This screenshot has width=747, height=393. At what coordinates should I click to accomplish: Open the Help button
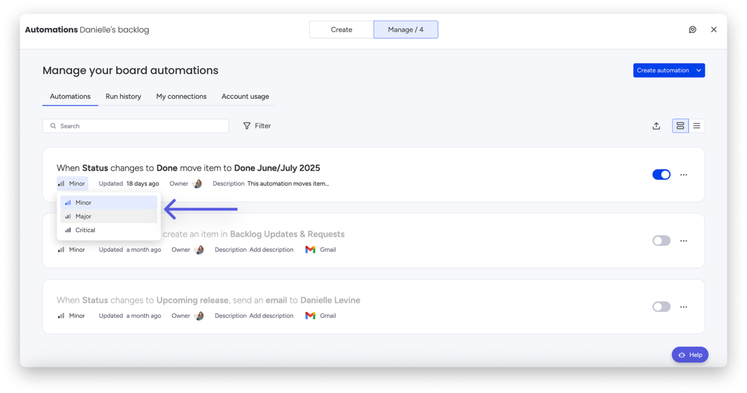pyautogui.click(x=690, y=355)
